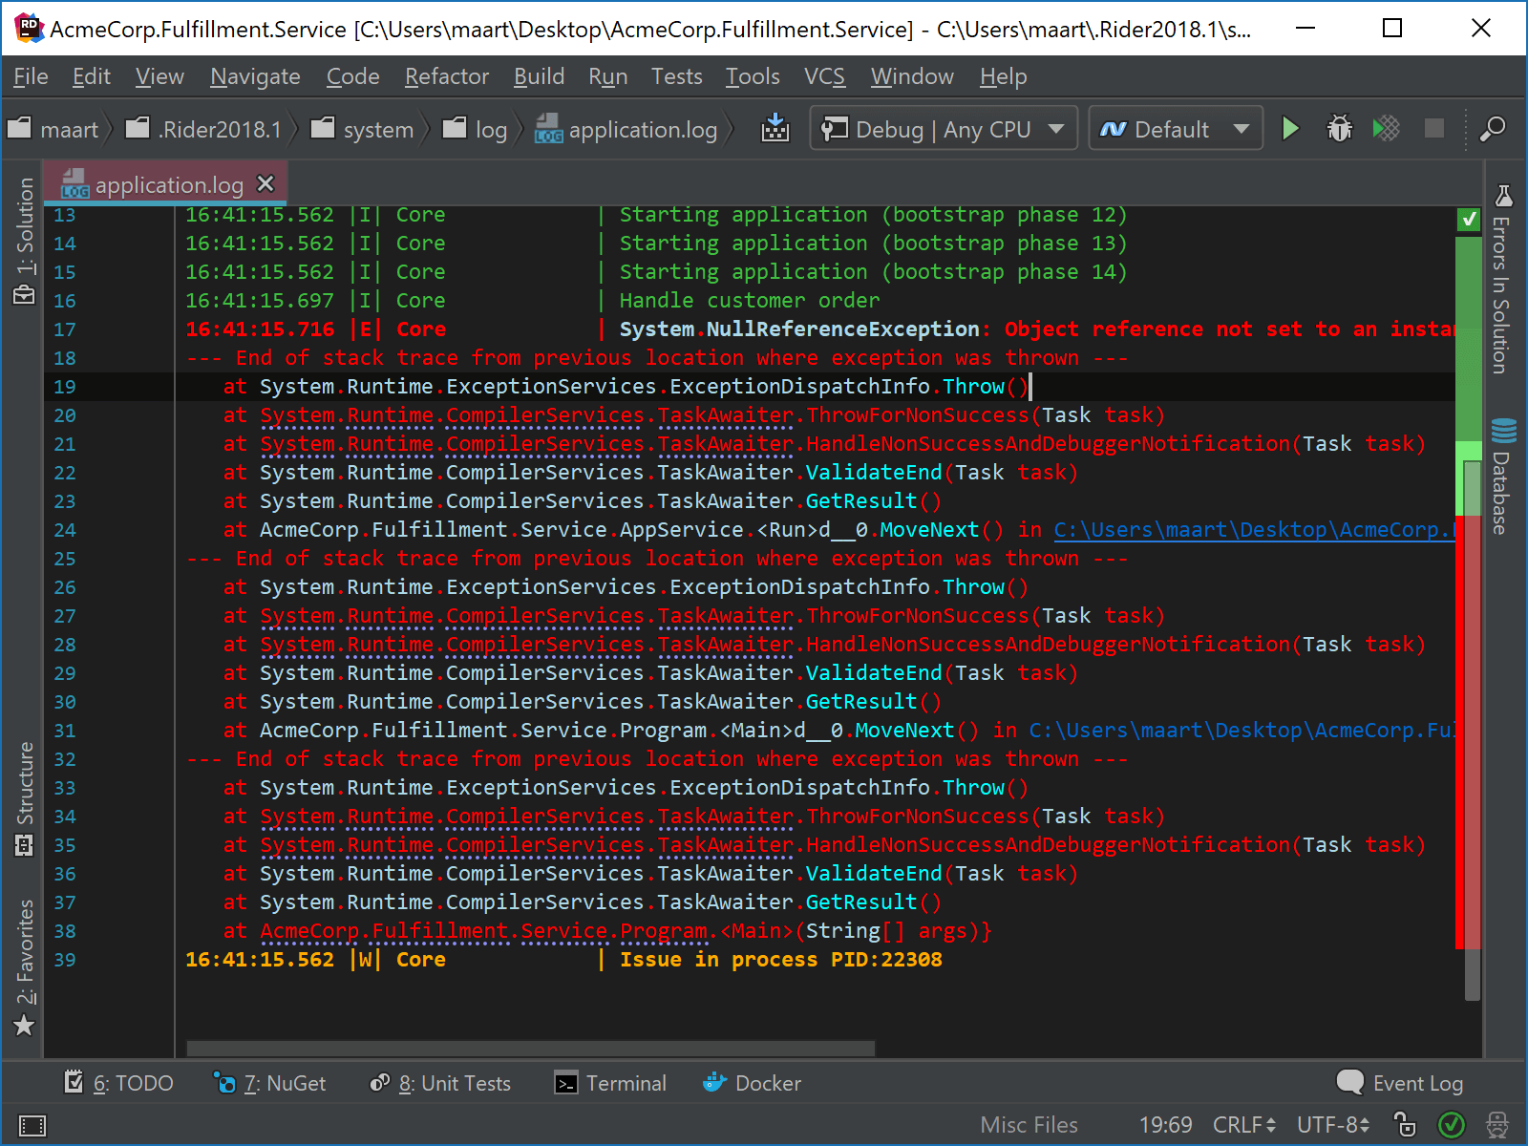Screen dimensions: 1528x1146
Task: Open the Tools menu
Action: tap(753, 76)
